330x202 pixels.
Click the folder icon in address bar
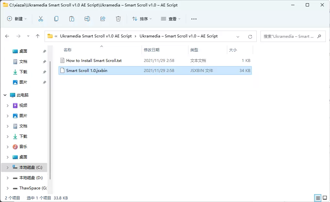pyautogui.click(x=50, y=36)
